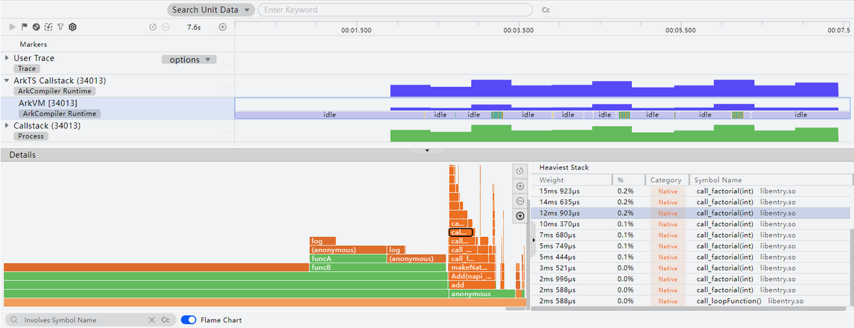Click the Enter Keyword search field
This screenshot has width=854, height=328.
coord(395,10)
